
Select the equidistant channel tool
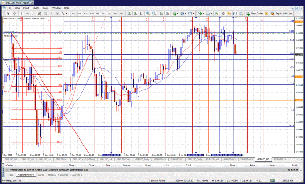point(40,14)
